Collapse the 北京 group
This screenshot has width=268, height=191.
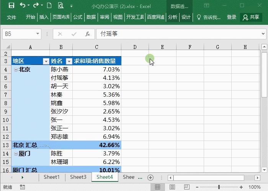pyautogui.click(x=16, y=70)
